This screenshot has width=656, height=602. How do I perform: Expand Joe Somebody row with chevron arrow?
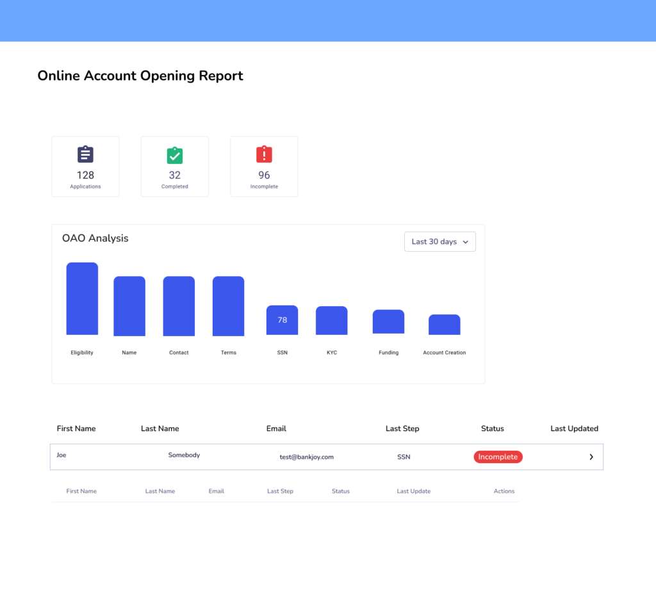tap(591, 457)
